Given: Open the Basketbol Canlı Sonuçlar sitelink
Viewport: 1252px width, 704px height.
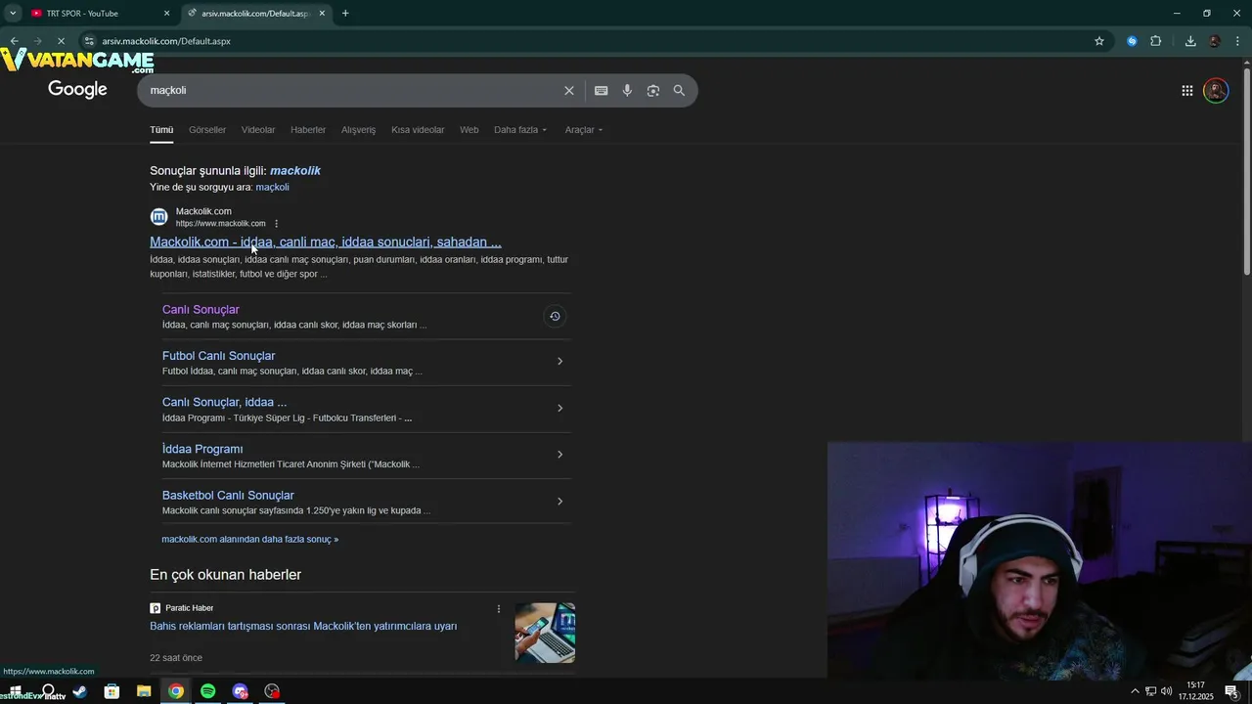Looking at the screenshot, I should [228, 495].
